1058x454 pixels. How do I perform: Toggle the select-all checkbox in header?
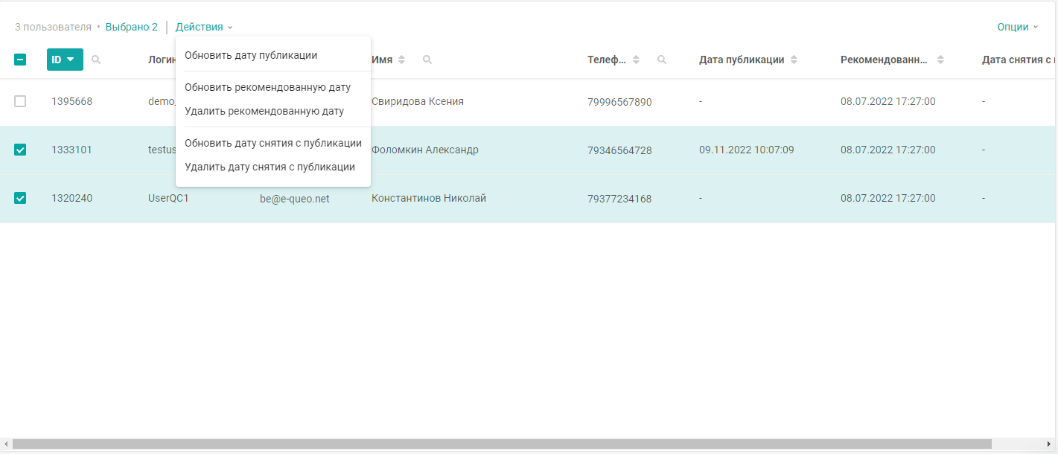tap(20, 60)
